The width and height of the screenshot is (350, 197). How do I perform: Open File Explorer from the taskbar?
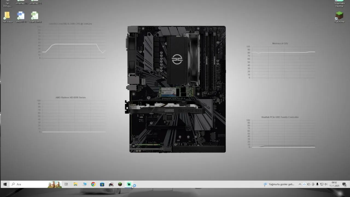click(75, 184)
